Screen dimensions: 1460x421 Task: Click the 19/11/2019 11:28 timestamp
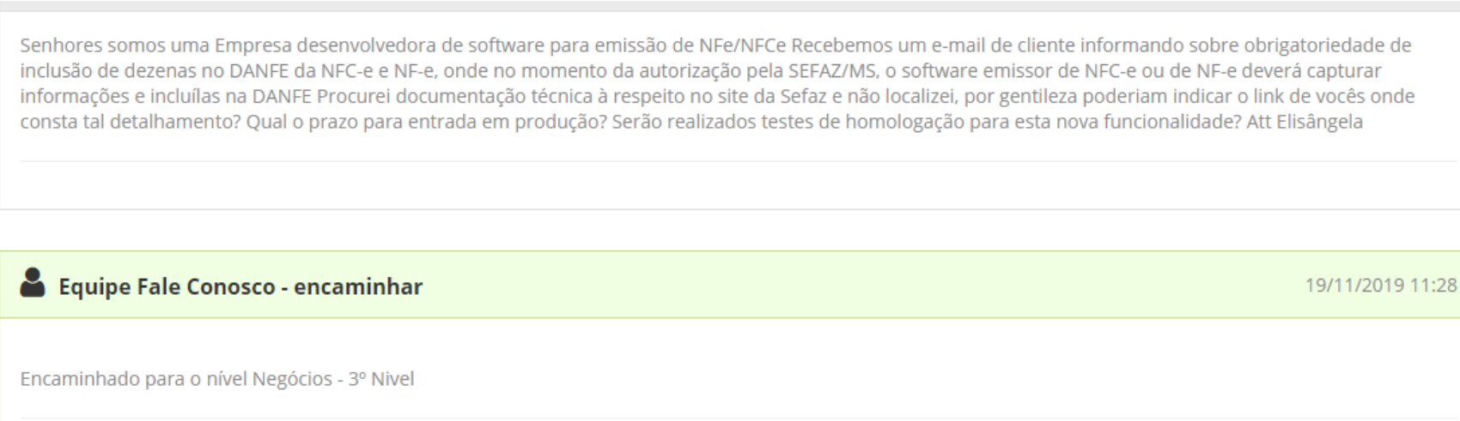point(1380,286)
